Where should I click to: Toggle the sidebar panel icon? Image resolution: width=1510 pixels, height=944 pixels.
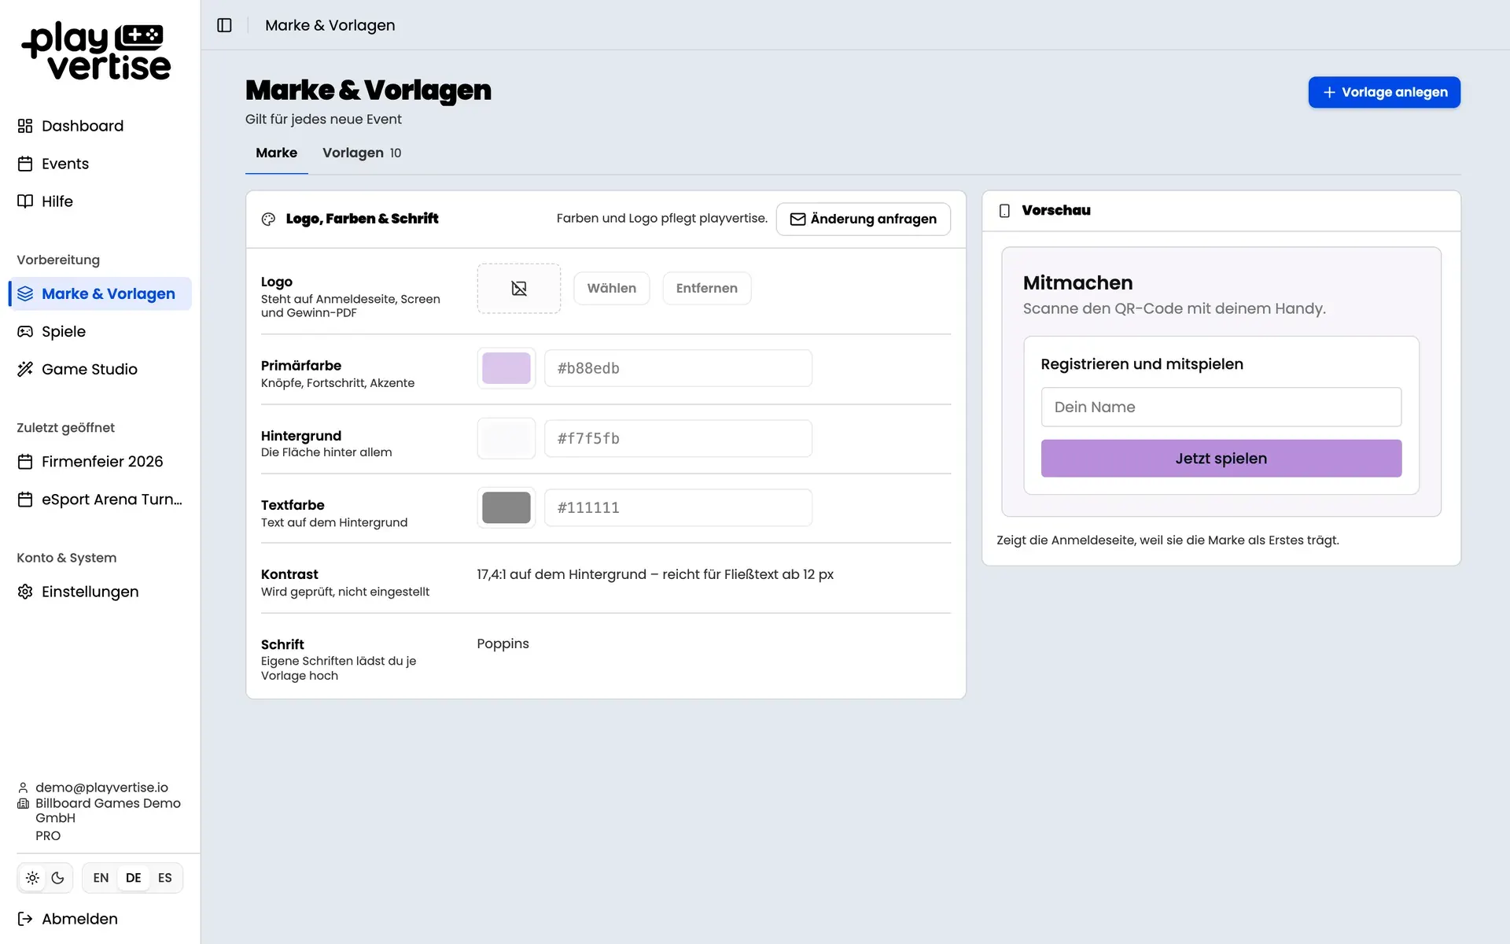(x=224, y=25)
